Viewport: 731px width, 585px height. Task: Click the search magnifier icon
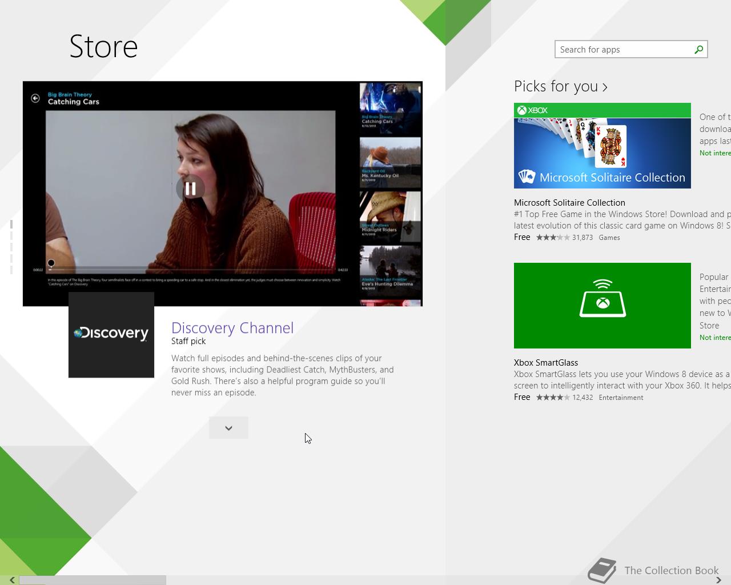click(x=698, y=50)
